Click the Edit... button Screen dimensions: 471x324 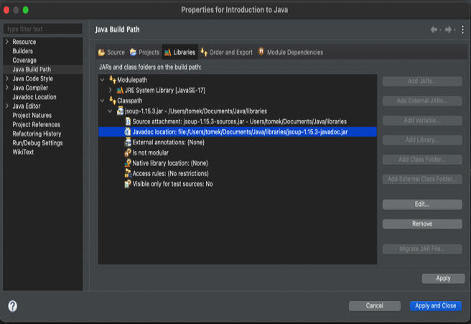coord(421,205)
